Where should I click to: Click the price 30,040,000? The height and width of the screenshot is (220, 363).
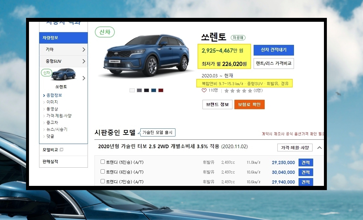283,172
